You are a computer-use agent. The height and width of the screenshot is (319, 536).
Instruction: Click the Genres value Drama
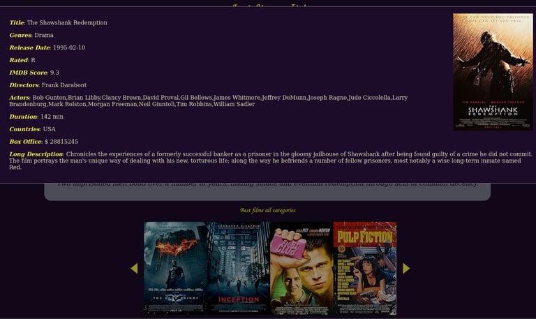(44, 35)
